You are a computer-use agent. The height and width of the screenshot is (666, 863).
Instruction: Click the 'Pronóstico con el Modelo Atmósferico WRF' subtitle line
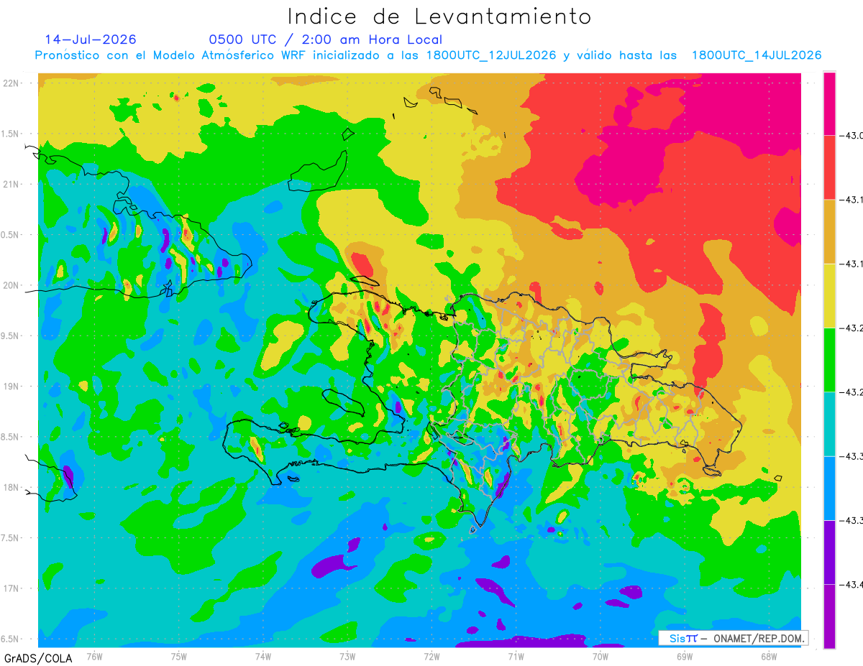[428, 55]
